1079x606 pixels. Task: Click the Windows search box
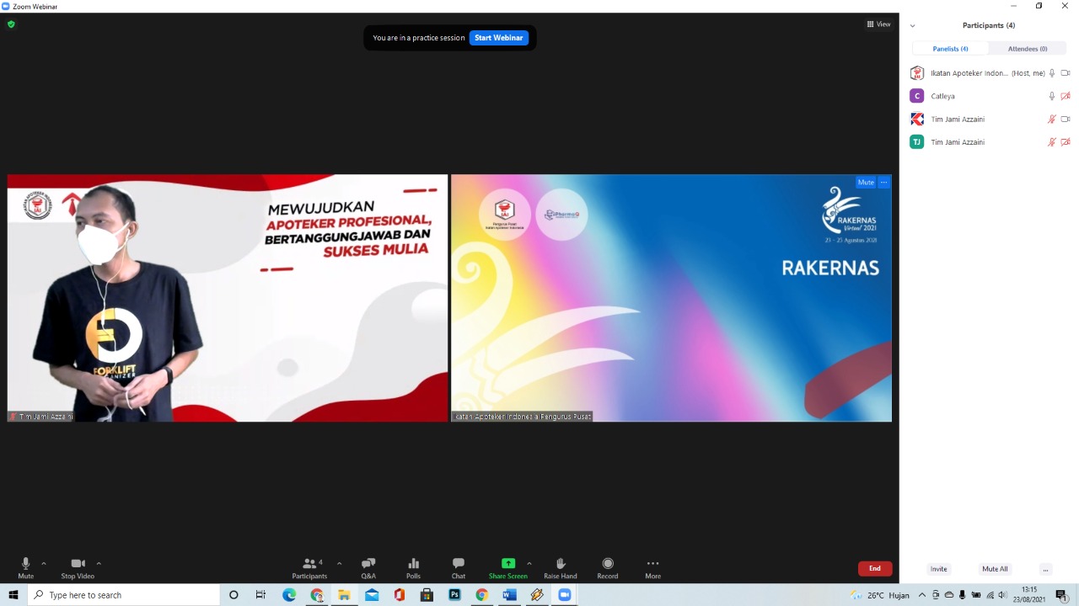point(124,595)
